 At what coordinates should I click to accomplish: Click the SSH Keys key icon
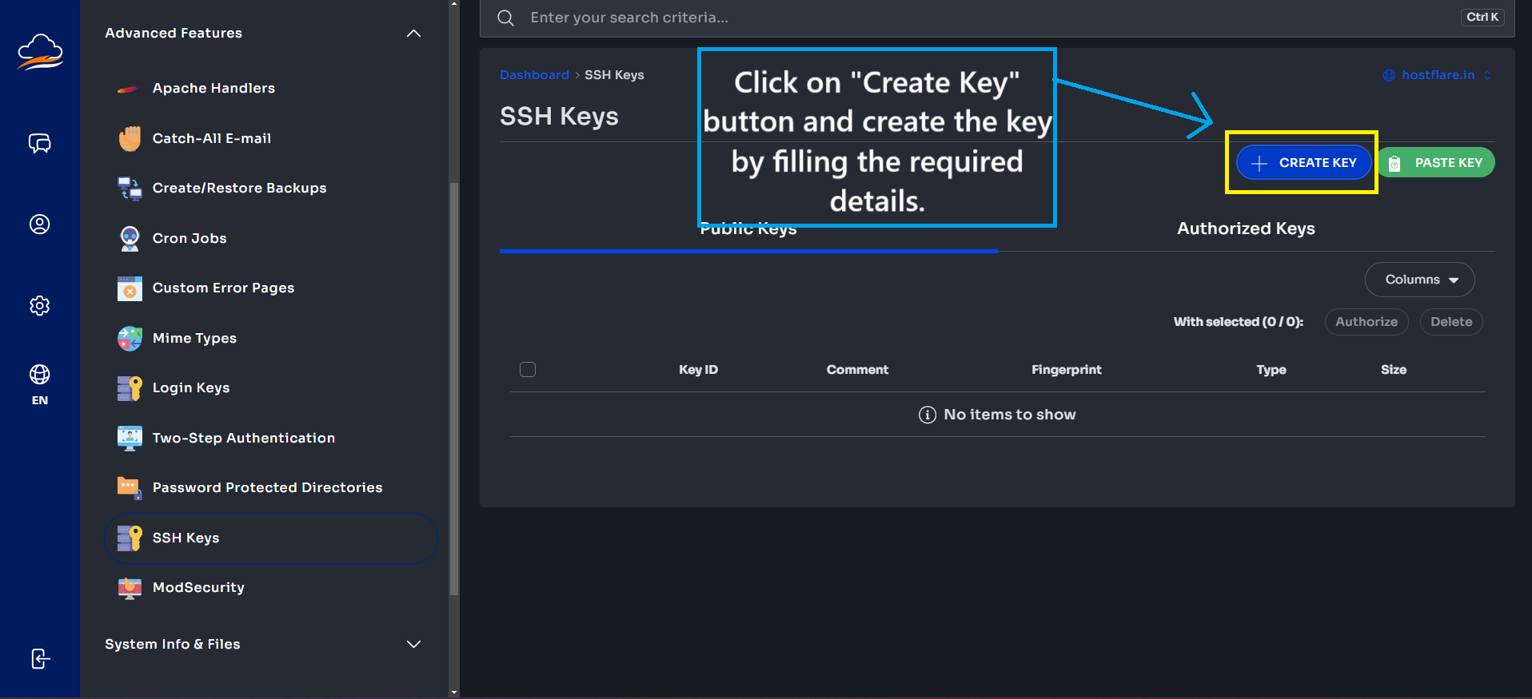coord(130,538)
